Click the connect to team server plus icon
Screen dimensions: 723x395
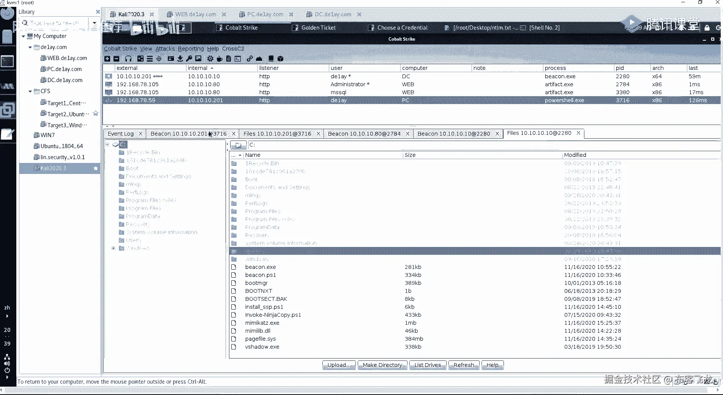[x=107, y=58]
